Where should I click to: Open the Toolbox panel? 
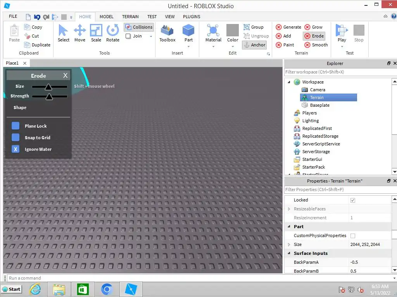[x=167, y=33]
